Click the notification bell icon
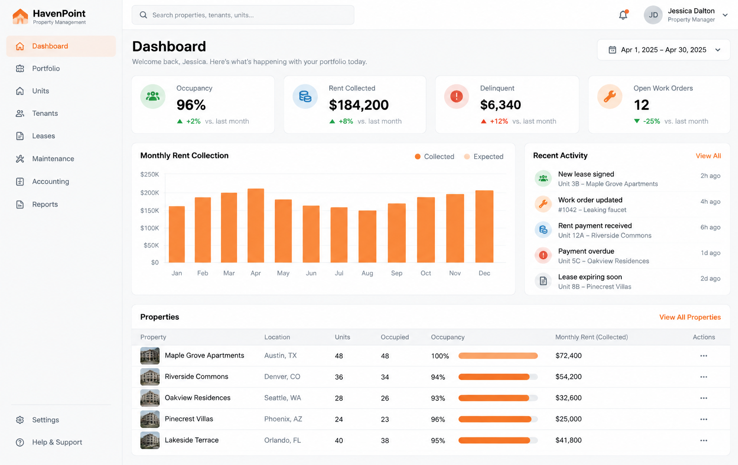Viewport: 738px width, 465px height. pyautogui.click(x=623, y=15)
